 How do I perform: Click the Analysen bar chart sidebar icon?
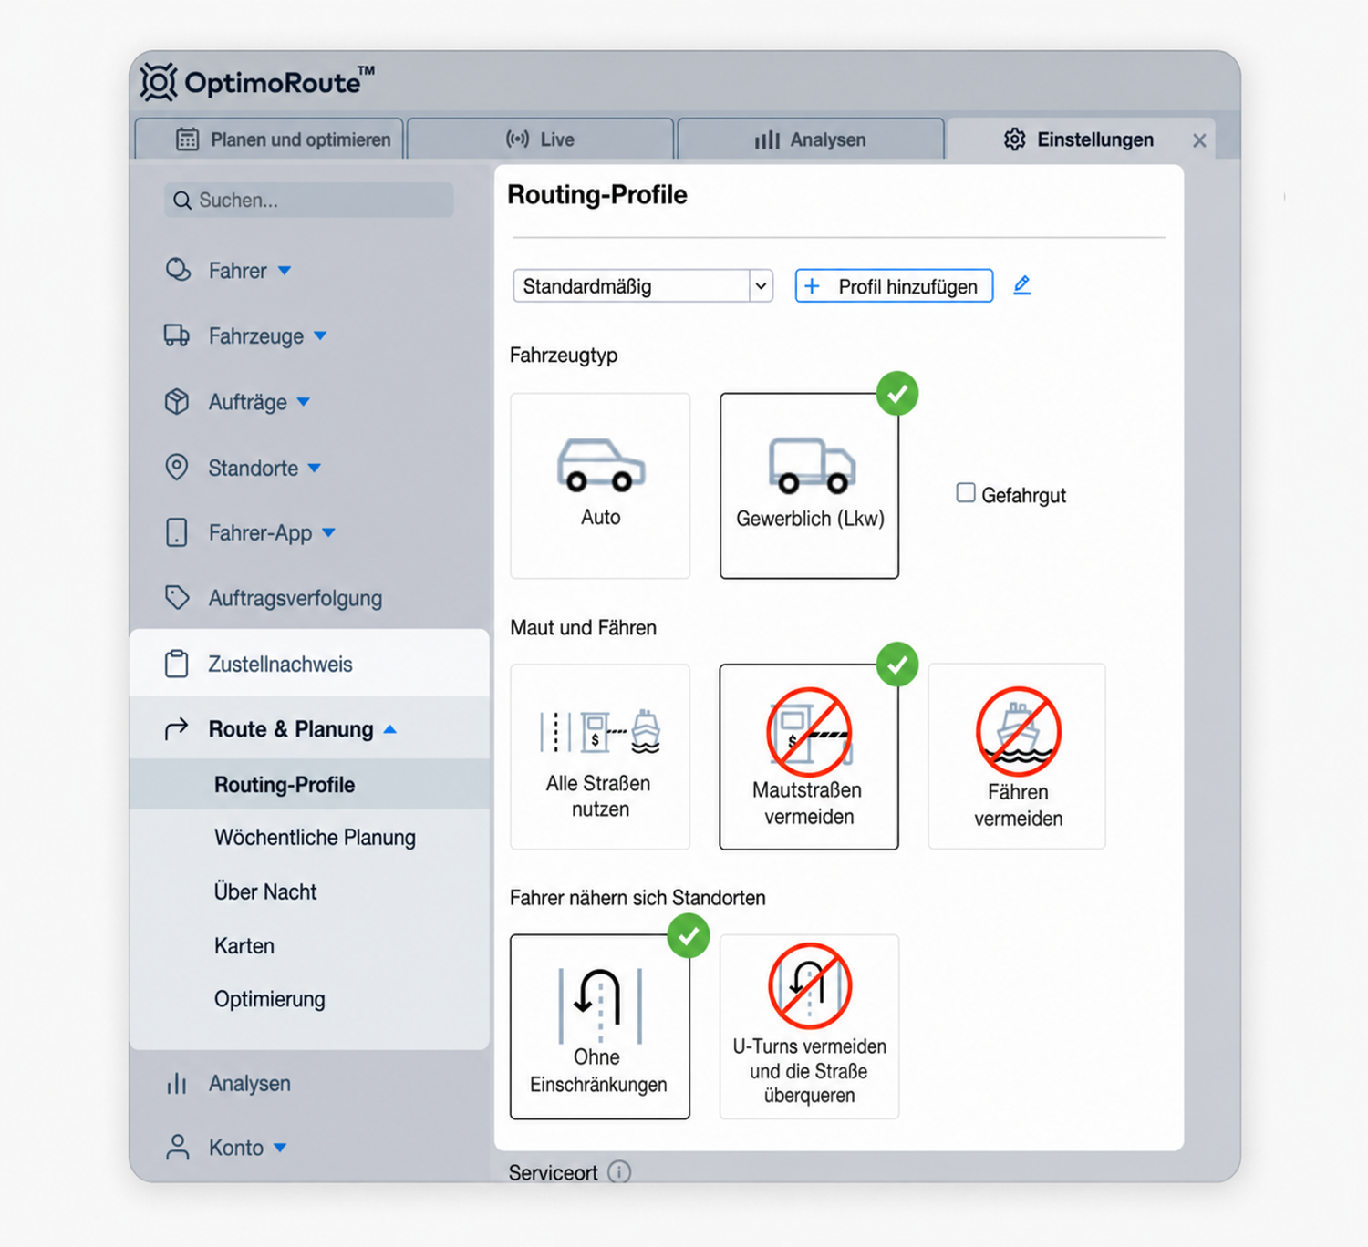(177, 1083)
